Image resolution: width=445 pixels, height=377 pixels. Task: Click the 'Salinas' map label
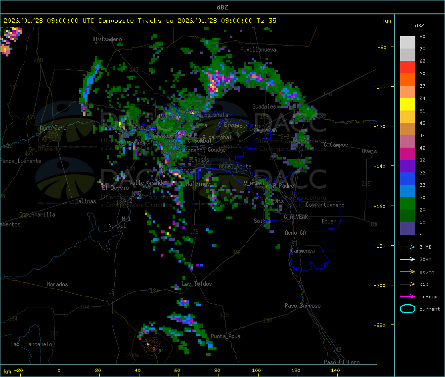[x=86, y=201]
